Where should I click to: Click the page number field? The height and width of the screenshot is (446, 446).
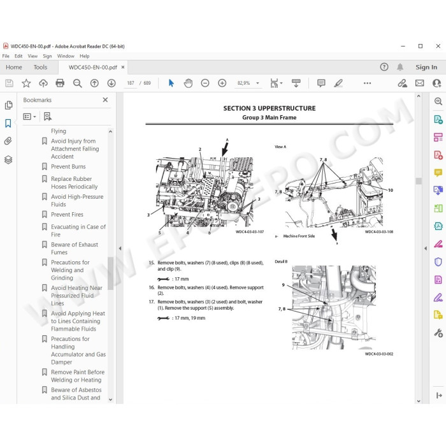pos(131,83)
